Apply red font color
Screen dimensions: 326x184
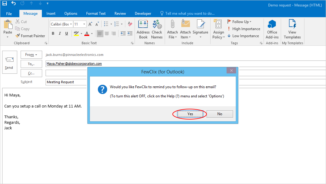pos(87,33)
